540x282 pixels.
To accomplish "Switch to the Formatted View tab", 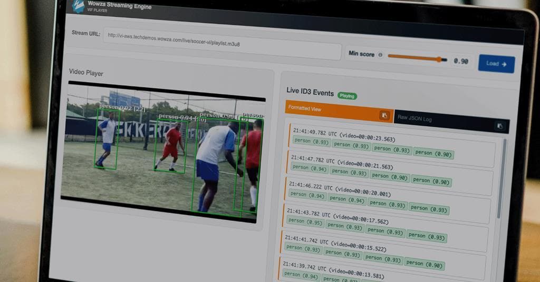I will tap(339, 112).
